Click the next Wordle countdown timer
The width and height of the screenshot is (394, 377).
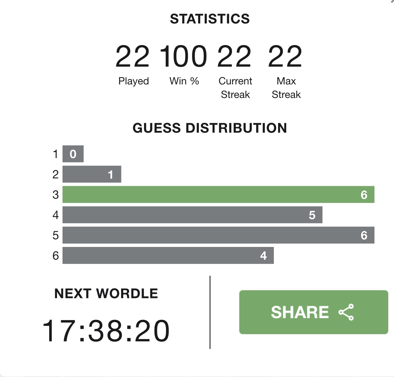point(106,331)
